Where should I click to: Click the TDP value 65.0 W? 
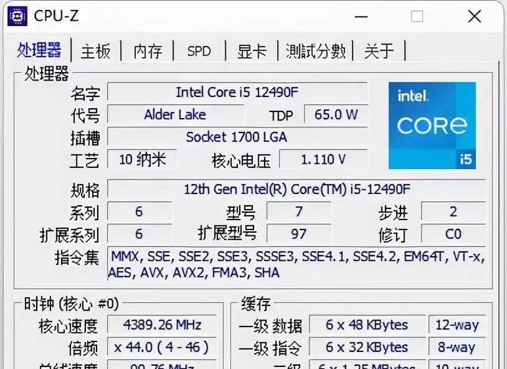(x=336, y=114)
